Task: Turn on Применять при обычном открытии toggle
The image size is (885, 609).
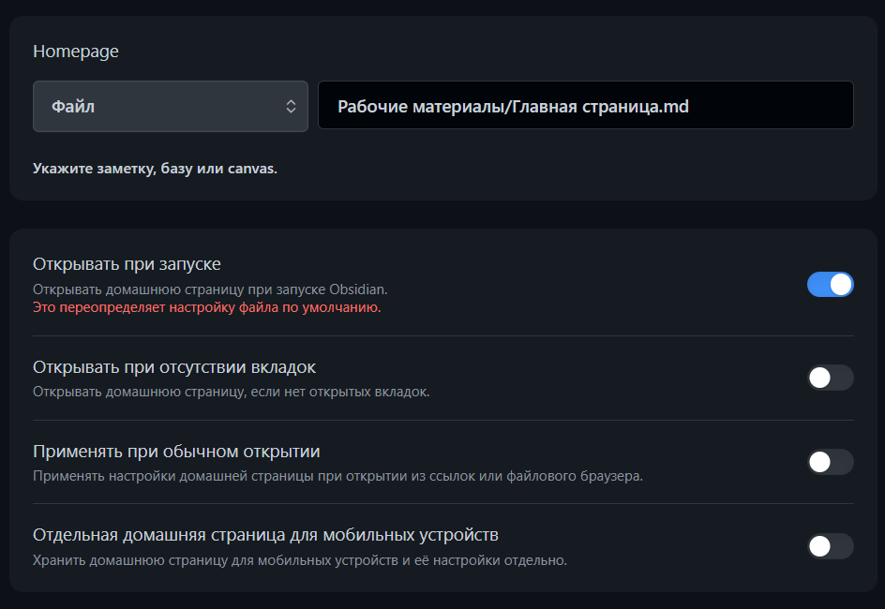Action: (831, 462)
